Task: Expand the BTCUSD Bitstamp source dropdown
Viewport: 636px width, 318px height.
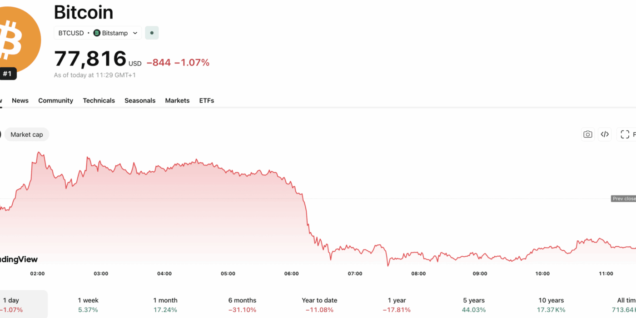Action: tap(135, 33)
